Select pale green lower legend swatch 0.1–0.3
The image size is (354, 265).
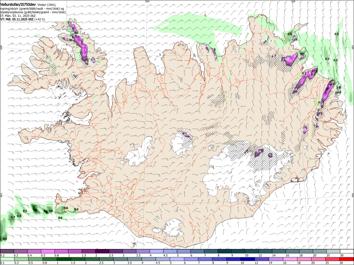point(7,259)
